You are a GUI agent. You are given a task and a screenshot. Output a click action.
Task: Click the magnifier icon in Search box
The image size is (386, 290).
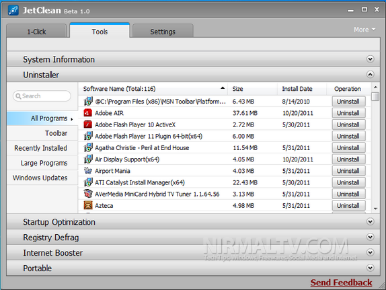tap(18, 96)
